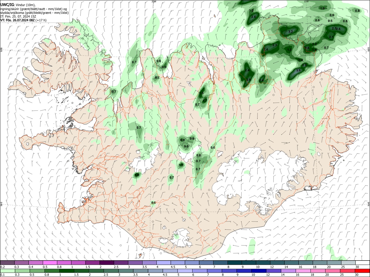Screen dimensions: 370x277
Task: Click the bright red 30 swatch in lower legend
Action: (362, 271)
